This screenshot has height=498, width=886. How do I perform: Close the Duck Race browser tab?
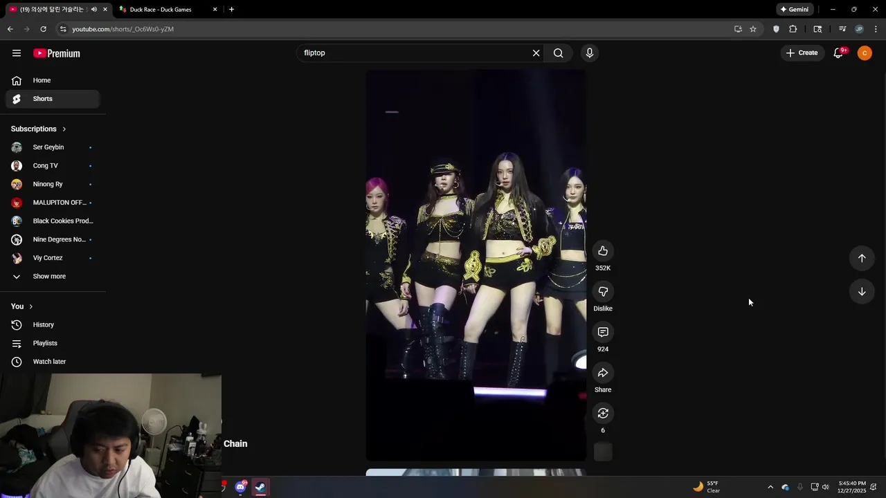(x=215, y=10)
